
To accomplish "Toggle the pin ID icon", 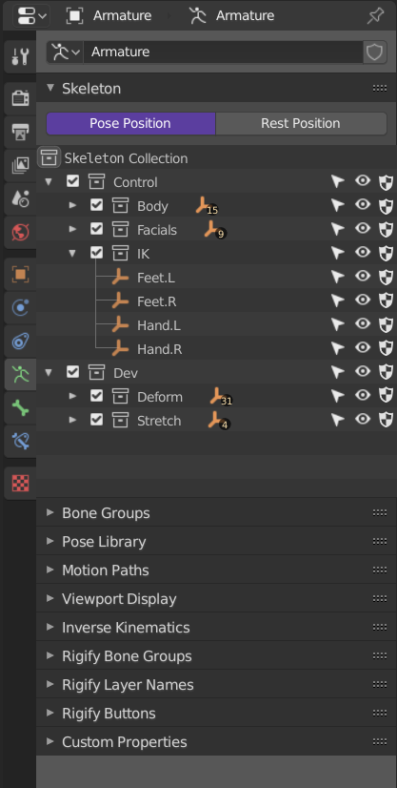I will click(x=375, y=15).
